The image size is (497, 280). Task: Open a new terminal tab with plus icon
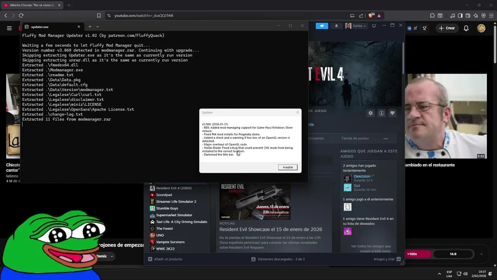tap(90, 26)
